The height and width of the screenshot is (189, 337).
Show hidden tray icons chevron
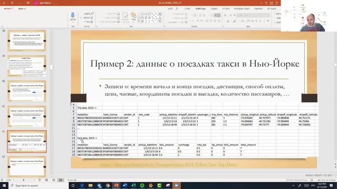[x=293, y=185]
